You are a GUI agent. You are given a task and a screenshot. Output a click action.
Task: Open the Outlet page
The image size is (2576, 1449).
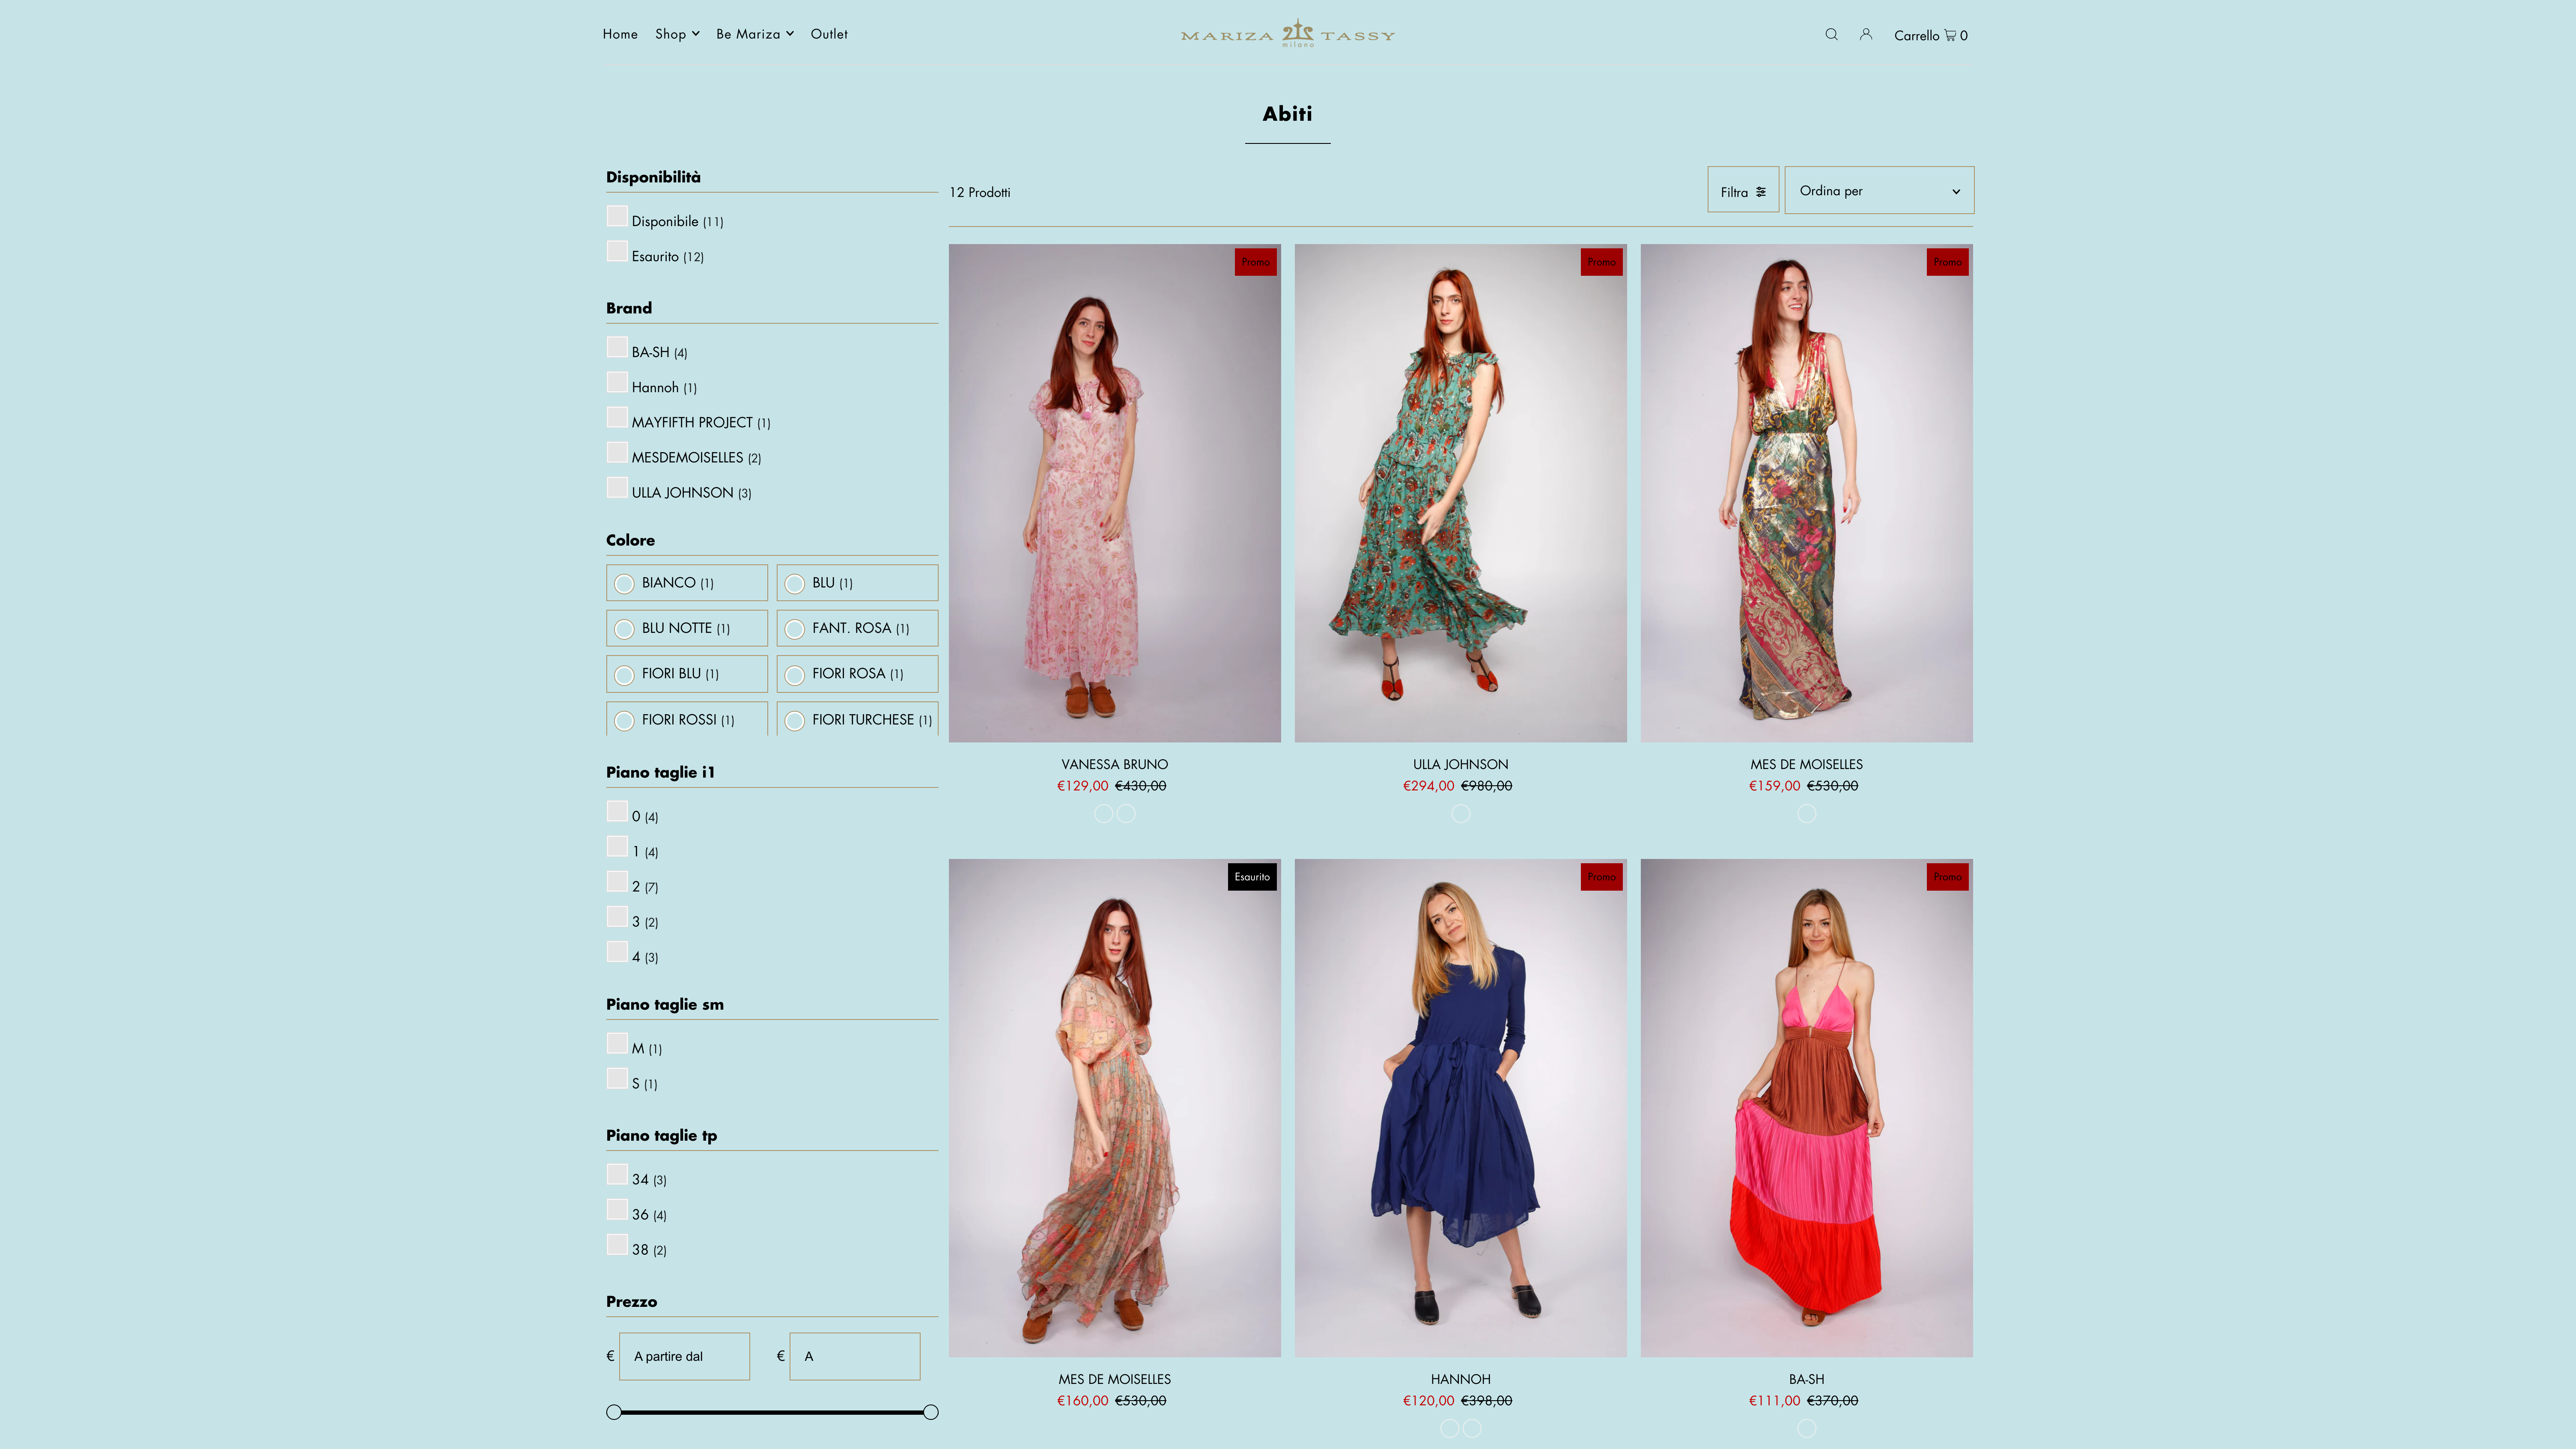pos(829,34)
